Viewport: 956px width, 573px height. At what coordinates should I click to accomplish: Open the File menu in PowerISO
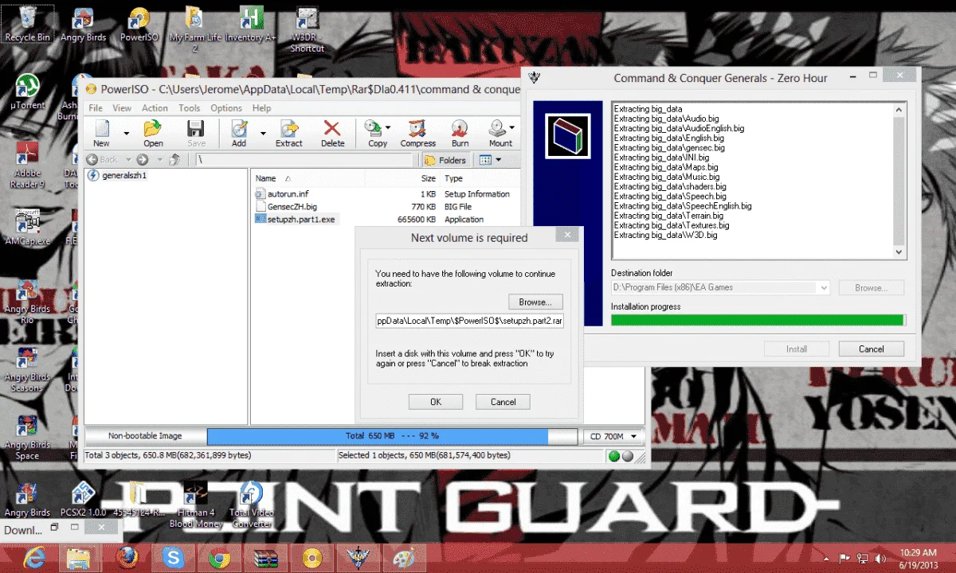point(96,108)
